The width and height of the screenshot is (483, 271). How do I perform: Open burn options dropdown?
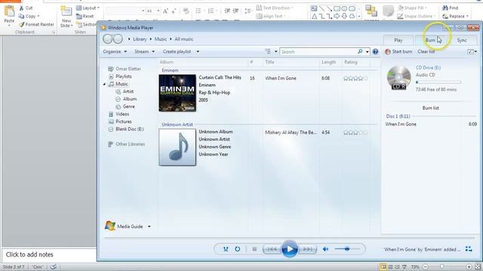(x=472, y=52)
